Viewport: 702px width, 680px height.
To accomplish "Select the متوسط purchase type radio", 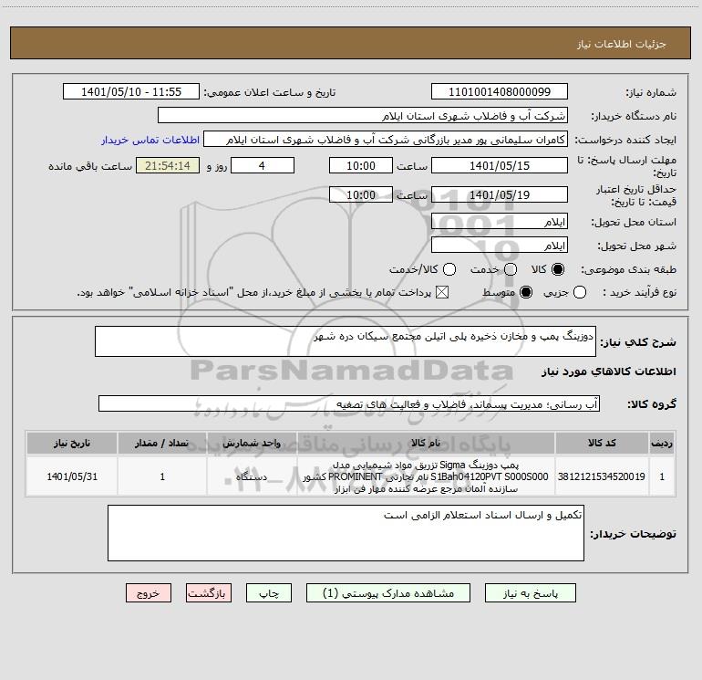I will (x=526, y=292).
